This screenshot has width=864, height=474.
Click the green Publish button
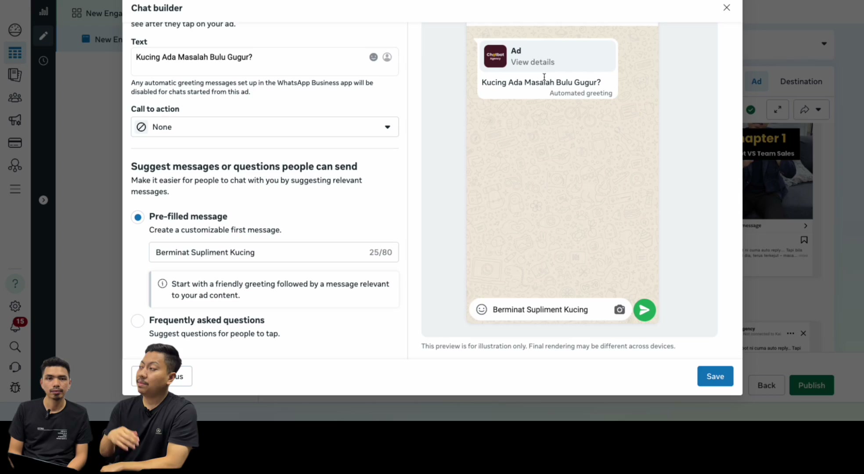coord(811,385)
